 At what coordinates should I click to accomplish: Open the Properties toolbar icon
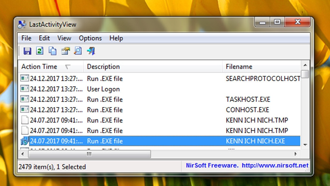(65, 51)
